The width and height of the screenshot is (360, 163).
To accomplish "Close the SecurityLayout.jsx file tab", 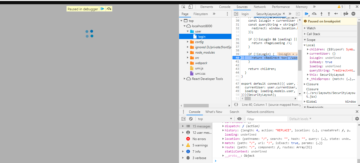I will (284, 14).
